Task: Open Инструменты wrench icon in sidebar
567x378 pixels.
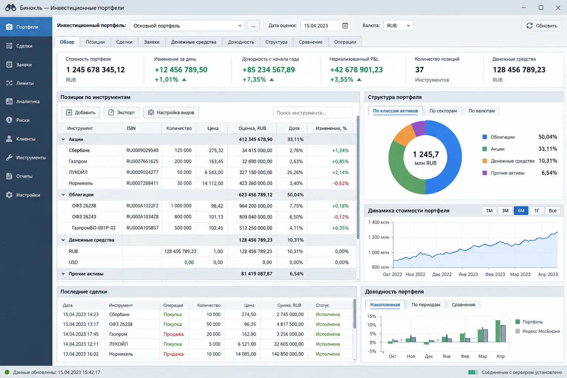Action: pyautogui.click(x=9, y=158)
